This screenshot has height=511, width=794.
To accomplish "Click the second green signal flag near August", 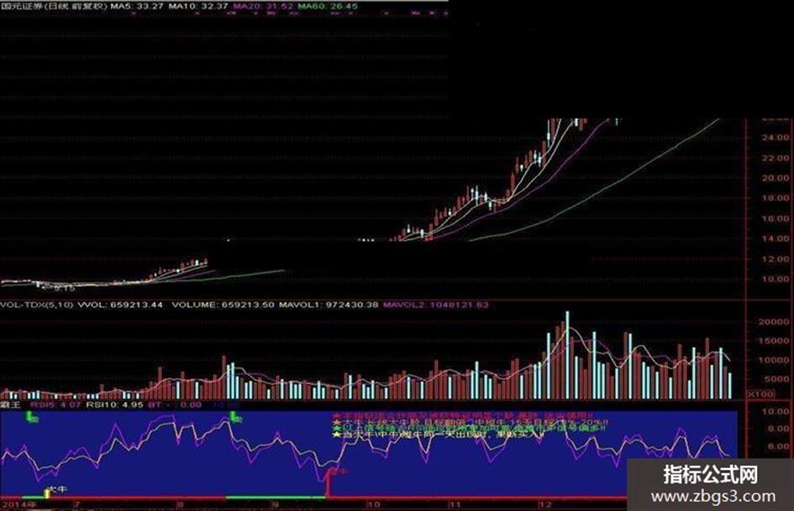I will coord(235,417).
